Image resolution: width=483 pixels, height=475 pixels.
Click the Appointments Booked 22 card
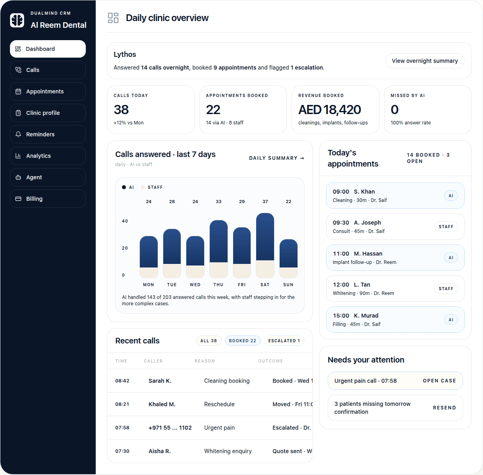(243, 110)
